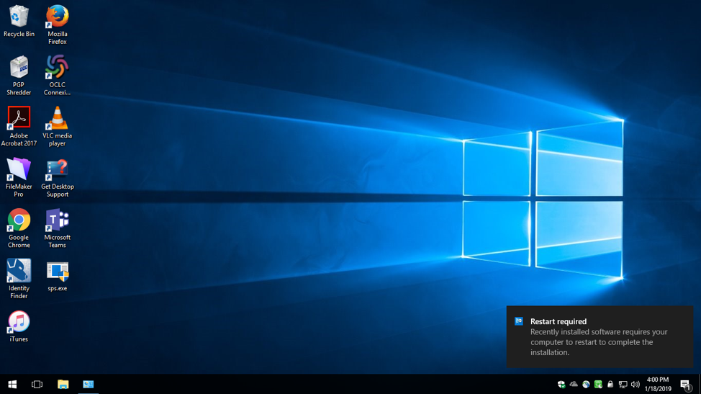701x394 pixels.
Task: Open Task View from the taskbar
Action: pos(37,385)
